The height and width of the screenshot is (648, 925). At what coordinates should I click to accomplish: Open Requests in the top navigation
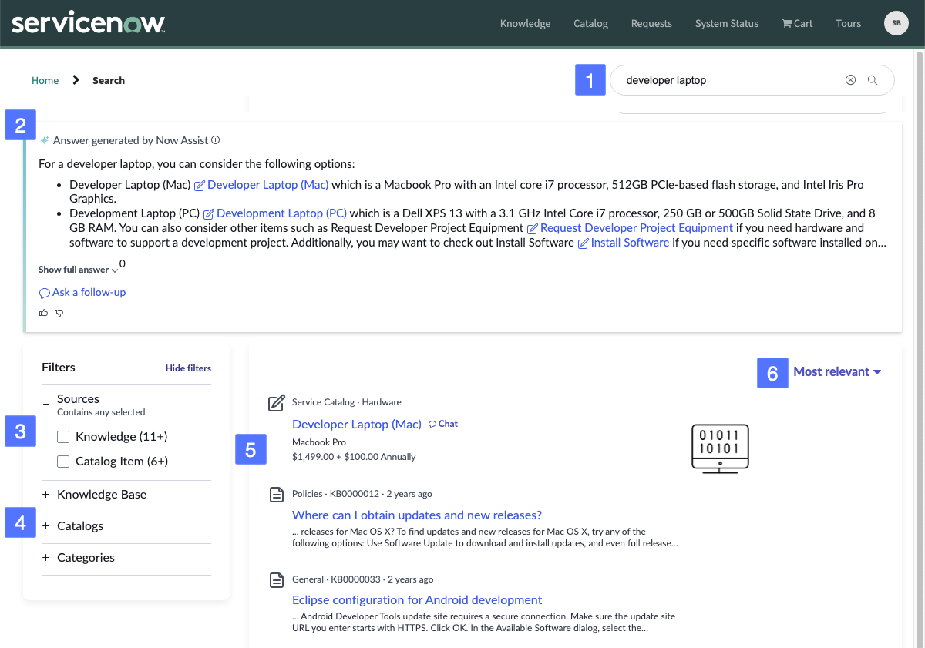[x=651, y=23]
